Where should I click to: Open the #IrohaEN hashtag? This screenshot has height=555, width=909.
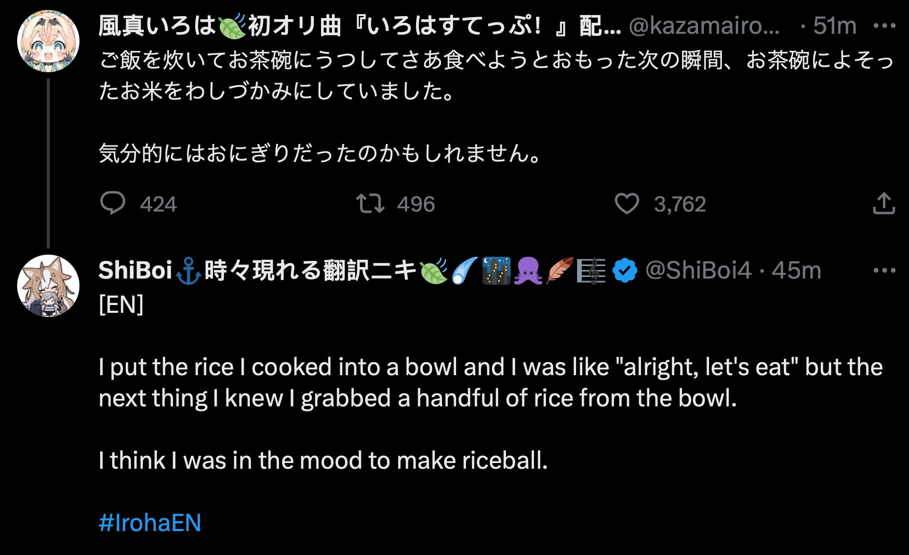click(x=150, y=523)
